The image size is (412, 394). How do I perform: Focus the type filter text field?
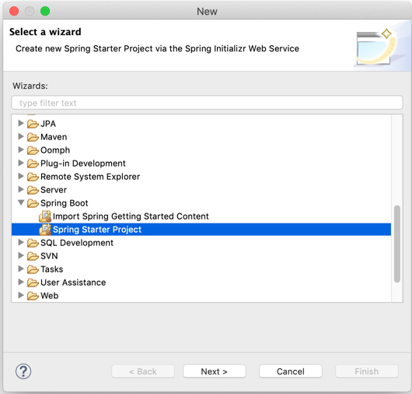point(207,103)
